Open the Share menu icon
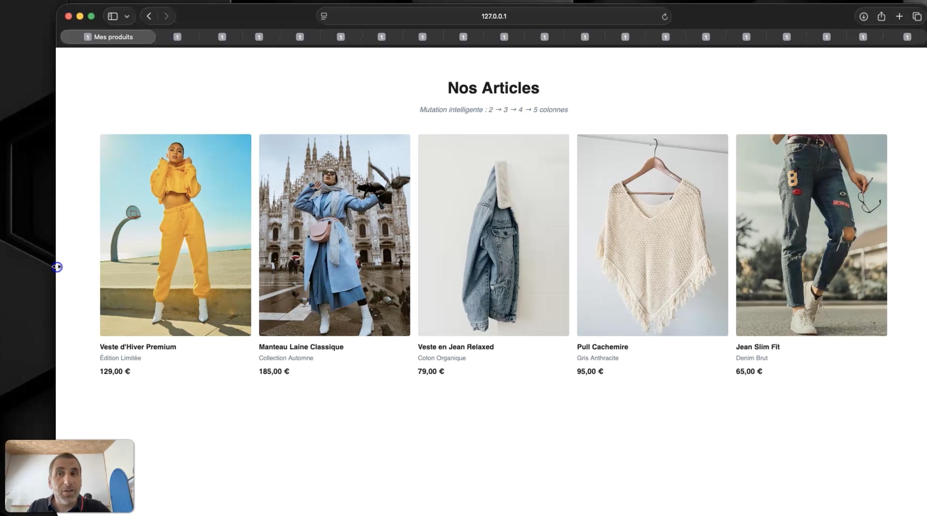The height and width of the screenshot is (516, 927). click(x=881, y=17)
